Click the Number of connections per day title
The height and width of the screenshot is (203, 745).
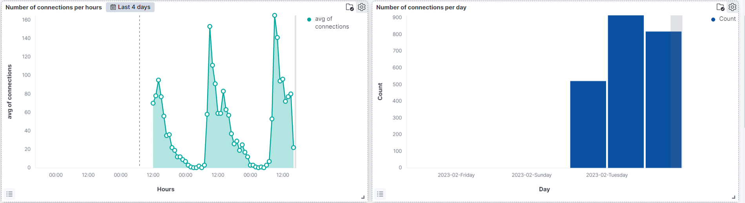pos(421,7)
